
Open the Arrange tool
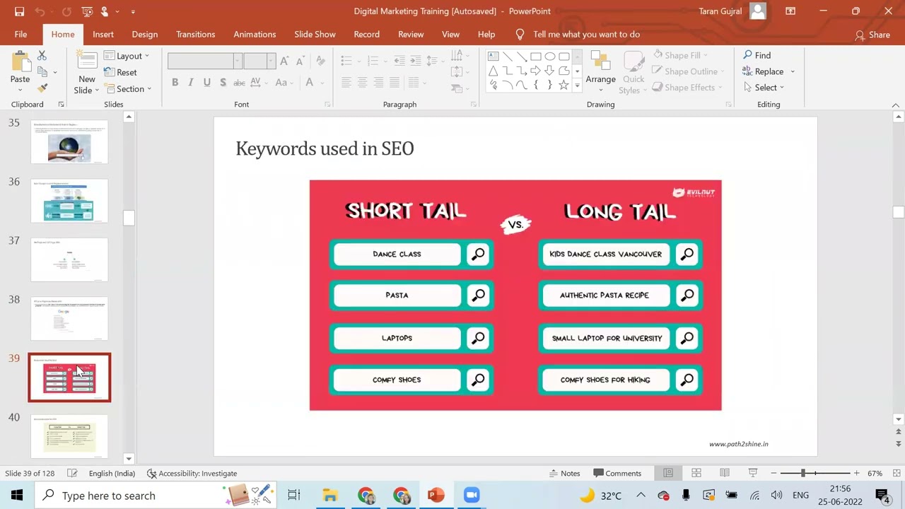[x=600, y=71]
